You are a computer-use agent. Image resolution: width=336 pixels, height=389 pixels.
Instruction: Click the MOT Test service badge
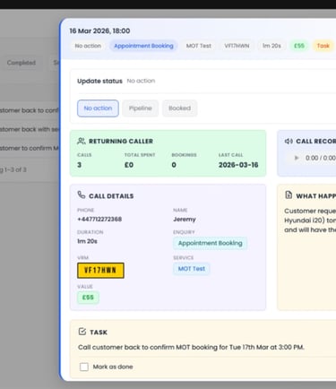click(x=192, y=269)
